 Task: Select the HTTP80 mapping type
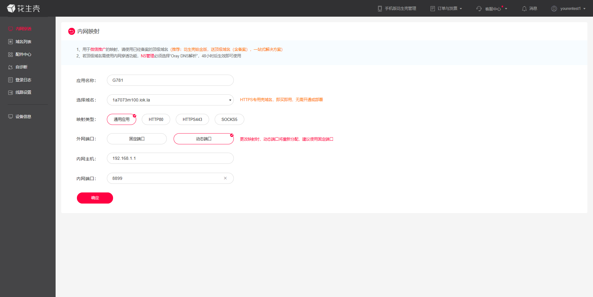tap(156, 119)
